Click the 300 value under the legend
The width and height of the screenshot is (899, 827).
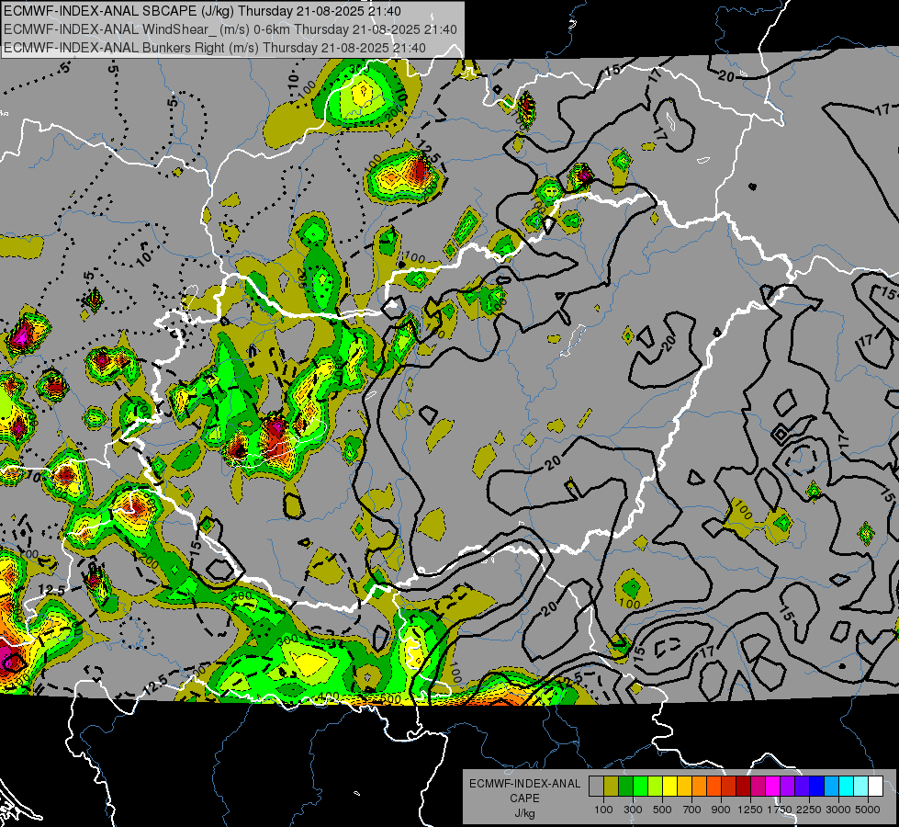(x=633, y=810)
